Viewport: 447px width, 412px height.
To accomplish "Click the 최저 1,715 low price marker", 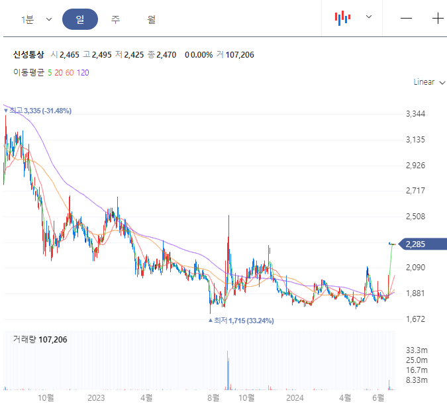I will click(241, 321).
